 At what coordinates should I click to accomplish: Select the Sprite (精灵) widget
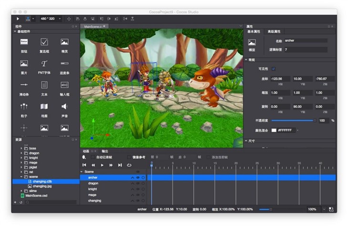(64, 45)
